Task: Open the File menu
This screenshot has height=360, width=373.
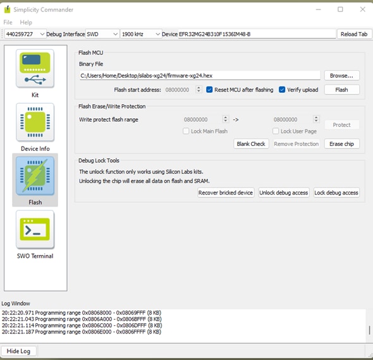Action: 8,22
